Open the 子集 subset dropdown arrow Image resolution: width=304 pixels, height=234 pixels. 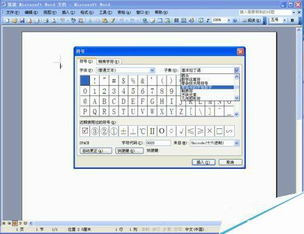(x=237, y=71)
